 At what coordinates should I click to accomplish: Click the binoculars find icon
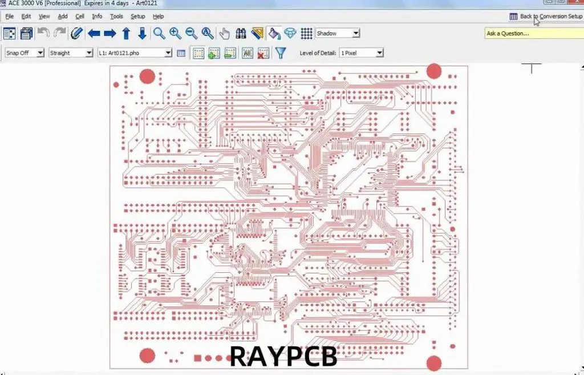point(241,34)
